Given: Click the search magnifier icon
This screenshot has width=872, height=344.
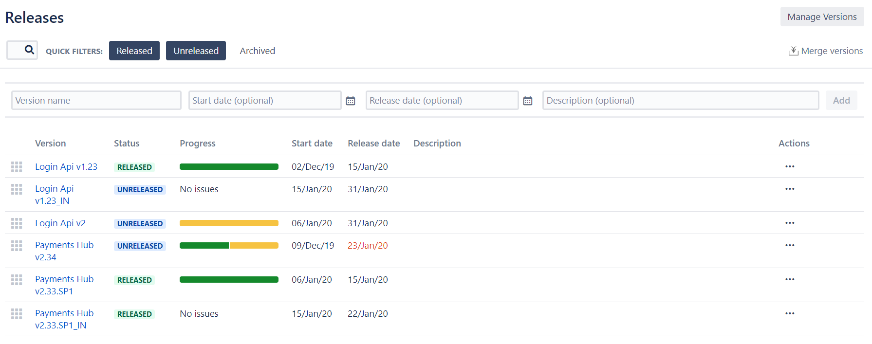Looking at the screenshot, I should click(29, 50).
